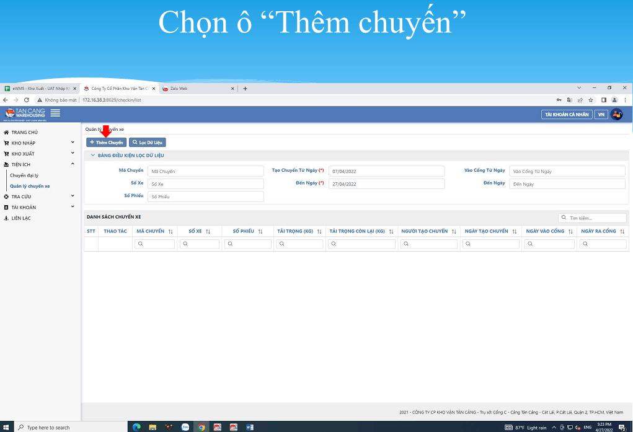633x432 pixels.
Task: Switch language with the VN button
Action: [601, 115]
